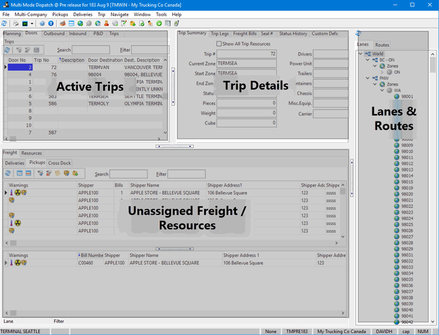Viewport: 439px width, 335px height.
Task: Refresh the Trips grid
Action: coord(8,50)
